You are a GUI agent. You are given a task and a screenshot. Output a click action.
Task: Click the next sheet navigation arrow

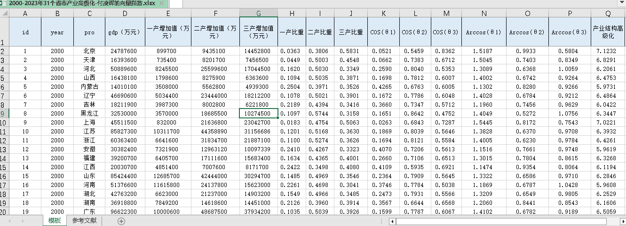(23, 221)
